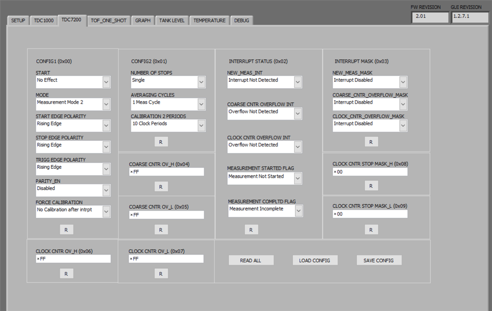Click R button under CONFIG2 register
Screen dimensions: 492x311
point(161,142)
